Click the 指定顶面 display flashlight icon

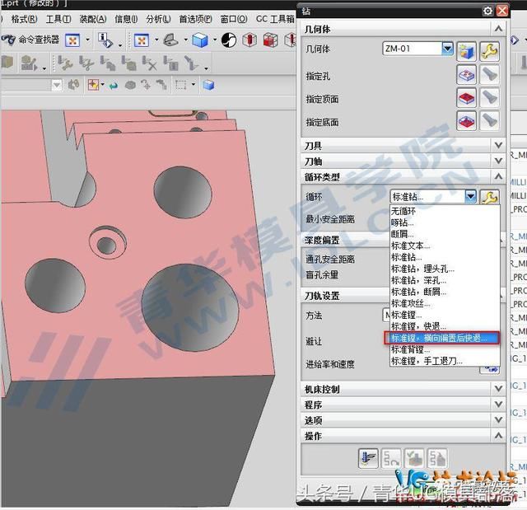pos(489,98)
